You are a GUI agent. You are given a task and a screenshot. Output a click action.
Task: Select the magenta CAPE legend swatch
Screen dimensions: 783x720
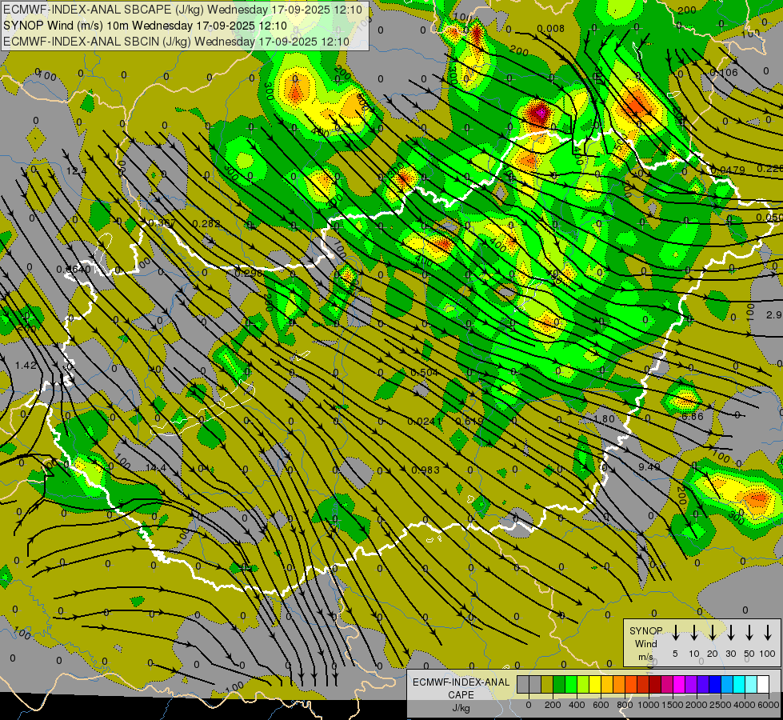coord(679,685)
